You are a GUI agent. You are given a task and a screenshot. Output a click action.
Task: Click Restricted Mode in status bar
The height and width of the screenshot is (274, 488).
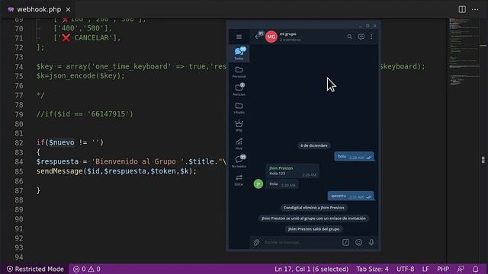click(x=35, y=269)
